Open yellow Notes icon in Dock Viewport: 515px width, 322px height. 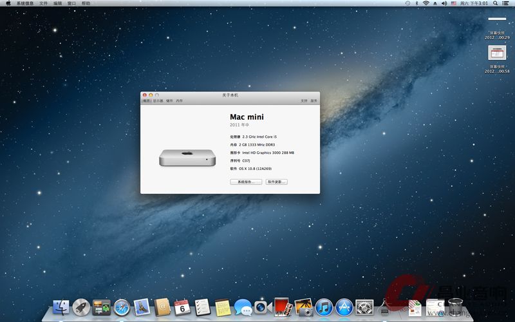[x=223, y=308]
